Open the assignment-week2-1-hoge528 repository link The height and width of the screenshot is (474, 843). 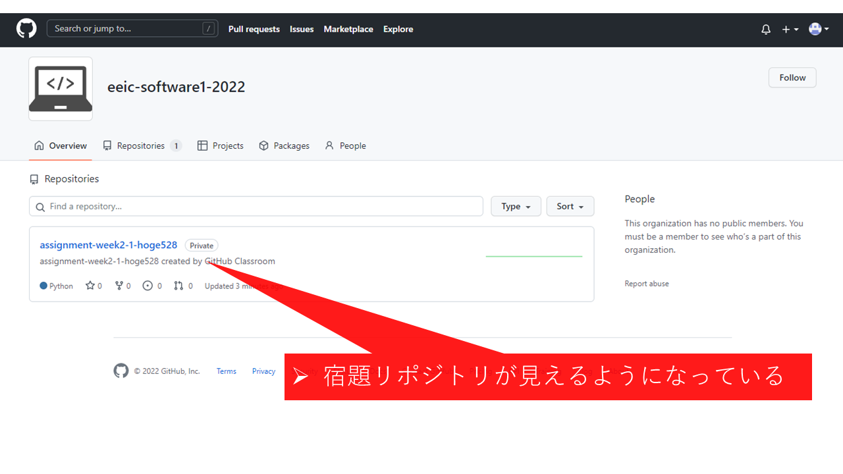(x=108, y=245)
